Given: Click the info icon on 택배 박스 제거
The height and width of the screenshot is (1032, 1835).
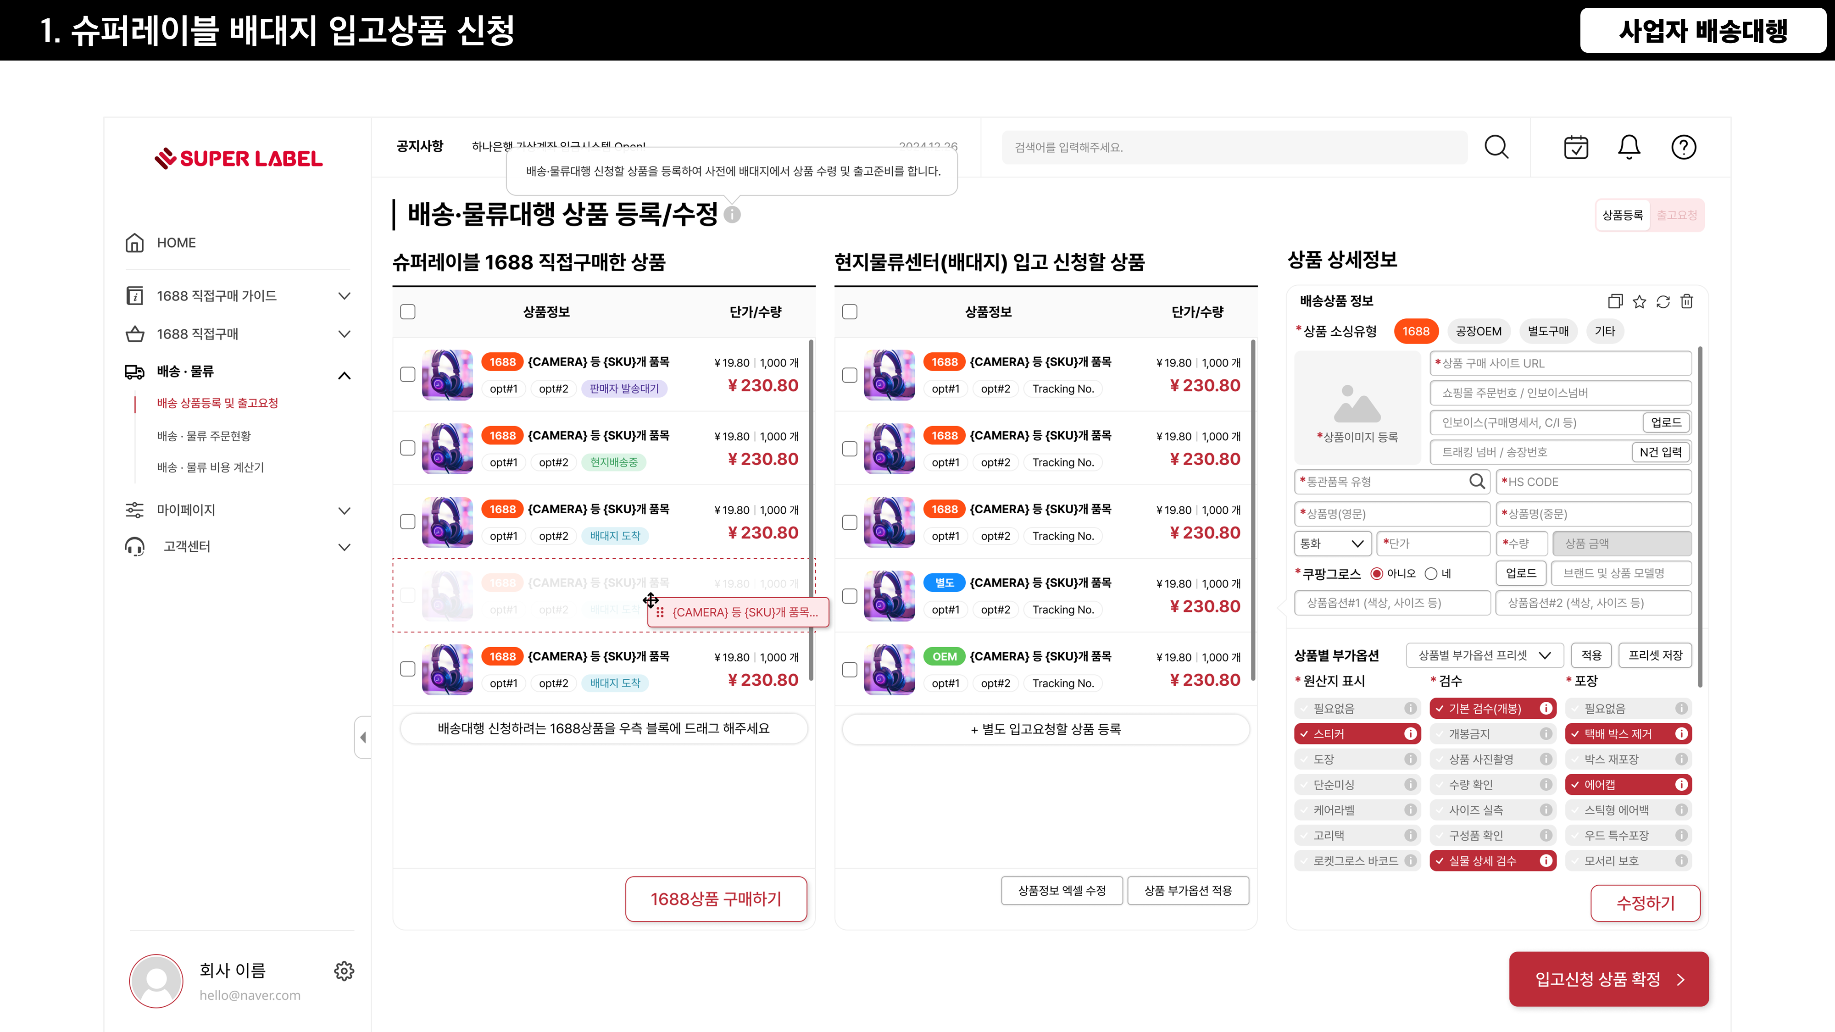Looking at the screenshot, I should tap(1681, 733).
